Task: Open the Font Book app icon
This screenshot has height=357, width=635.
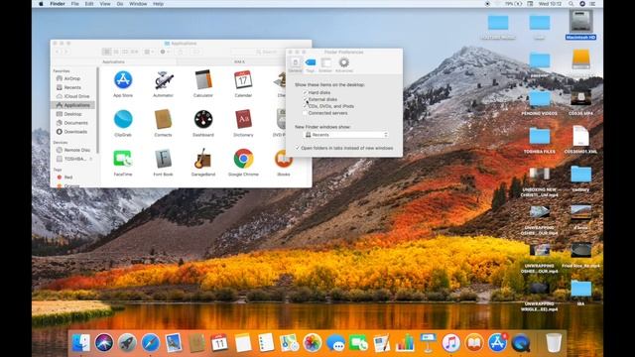Action: pos(163,159)
